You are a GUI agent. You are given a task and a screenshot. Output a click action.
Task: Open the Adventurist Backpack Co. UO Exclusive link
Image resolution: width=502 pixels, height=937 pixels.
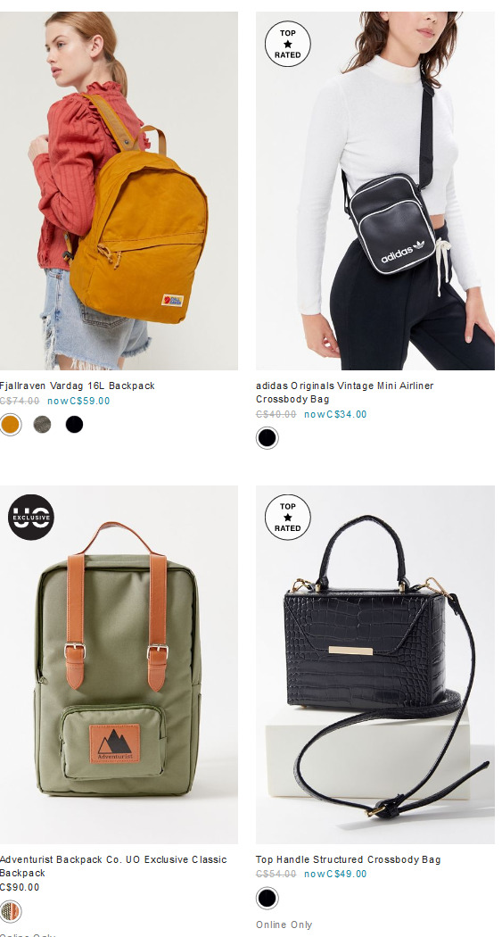pyautogui.click(x=113, y=867)
